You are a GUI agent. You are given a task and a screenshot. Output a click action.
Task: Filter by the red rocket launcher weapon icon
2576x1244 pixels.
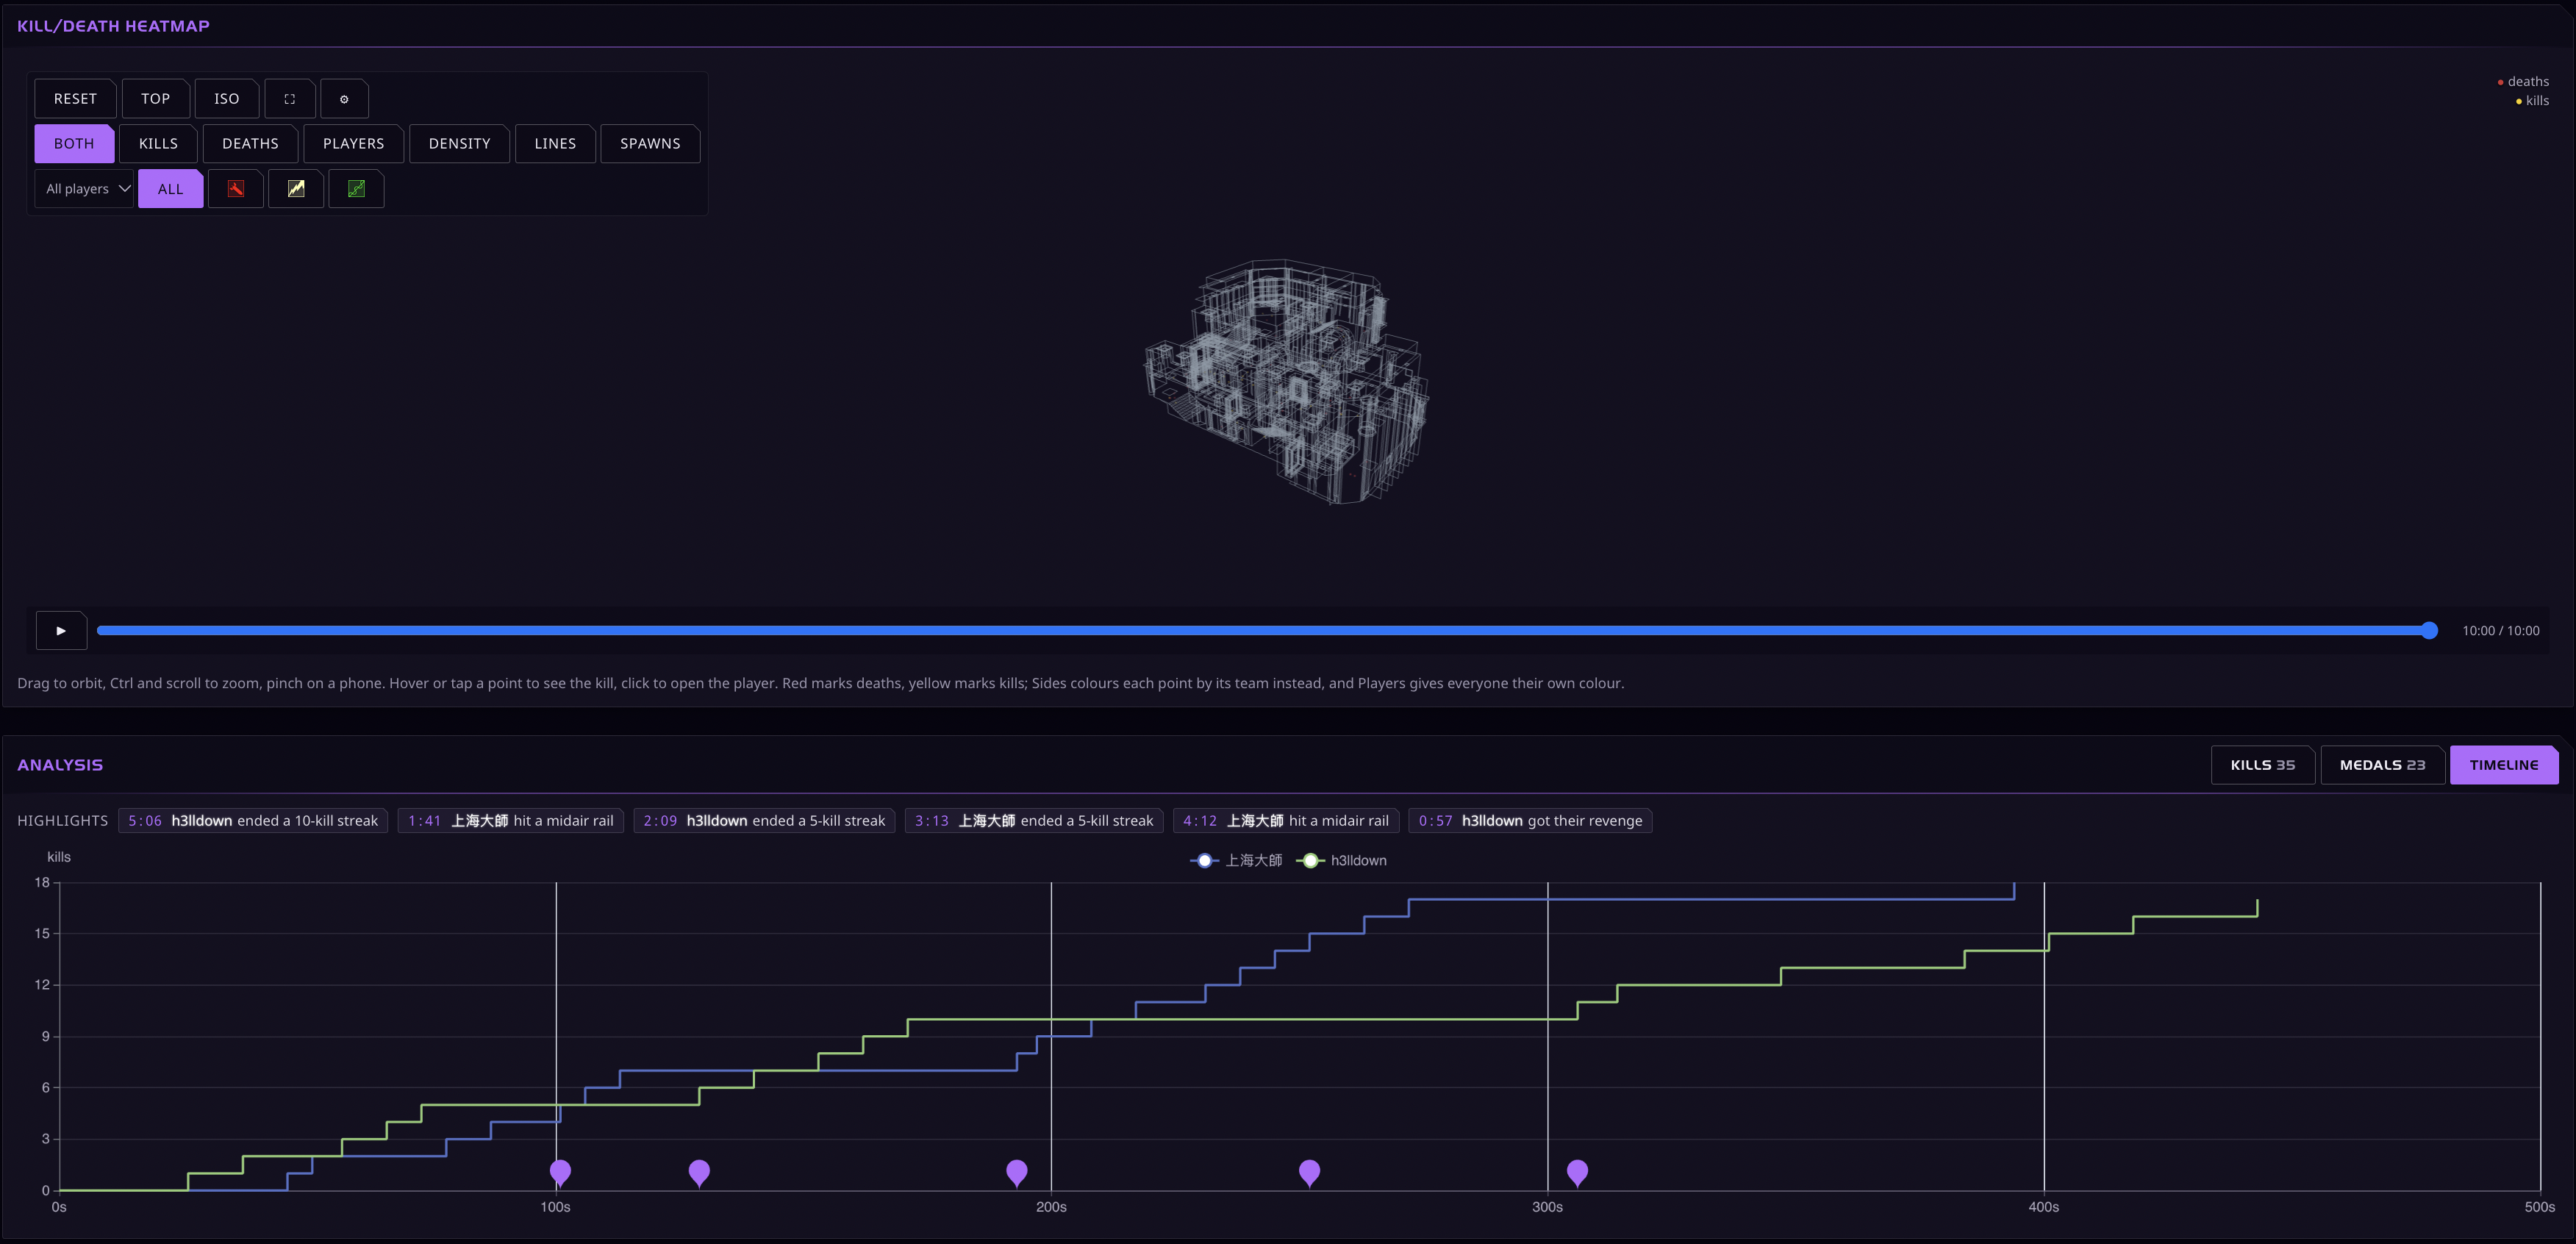[x=236, y=189]
